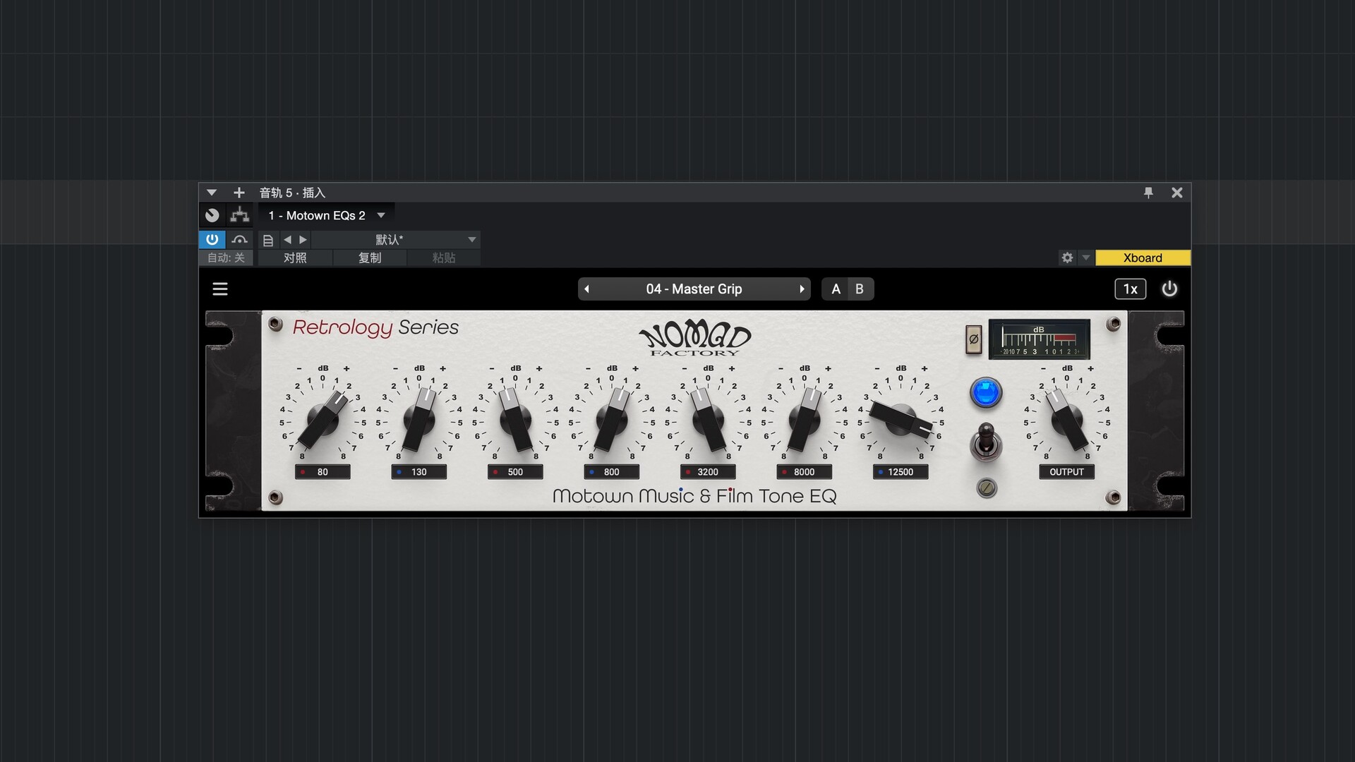Flip the metal toggle switch

pyautogui.click(x=986, y=442)
